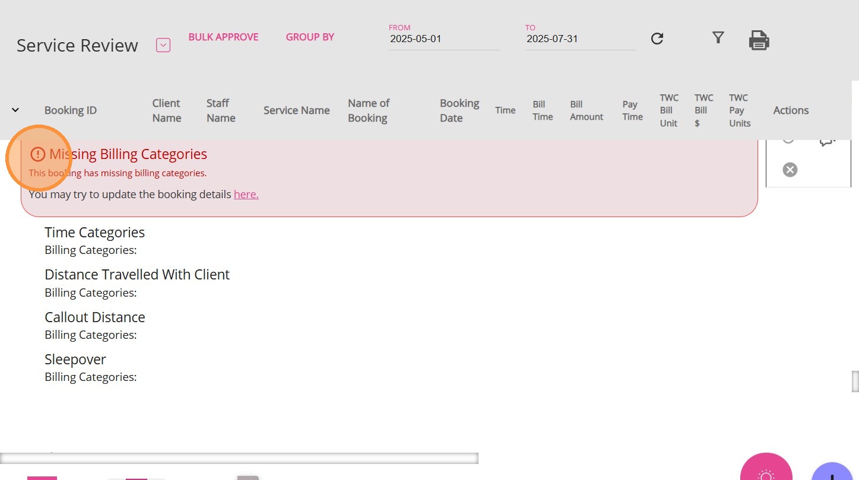Select the TO date field
The height and width of the screenshot is (480, 859).
tap(581, 39)
